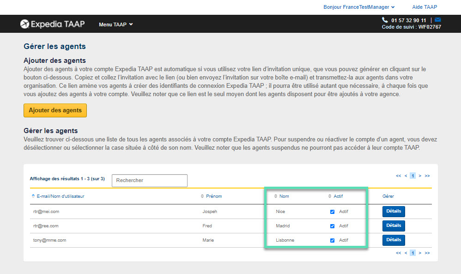This screenshot has width=461, height=274.
Task: Open Détails for rtr@ree.com
Action: (x=394, y=226)
